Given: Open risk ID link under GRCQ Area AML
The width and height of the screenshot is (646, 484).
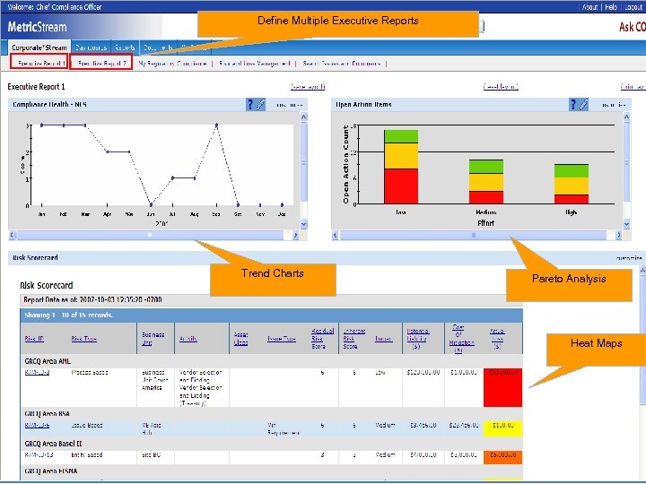Looking at the screenshot, I should coord(37,373).
